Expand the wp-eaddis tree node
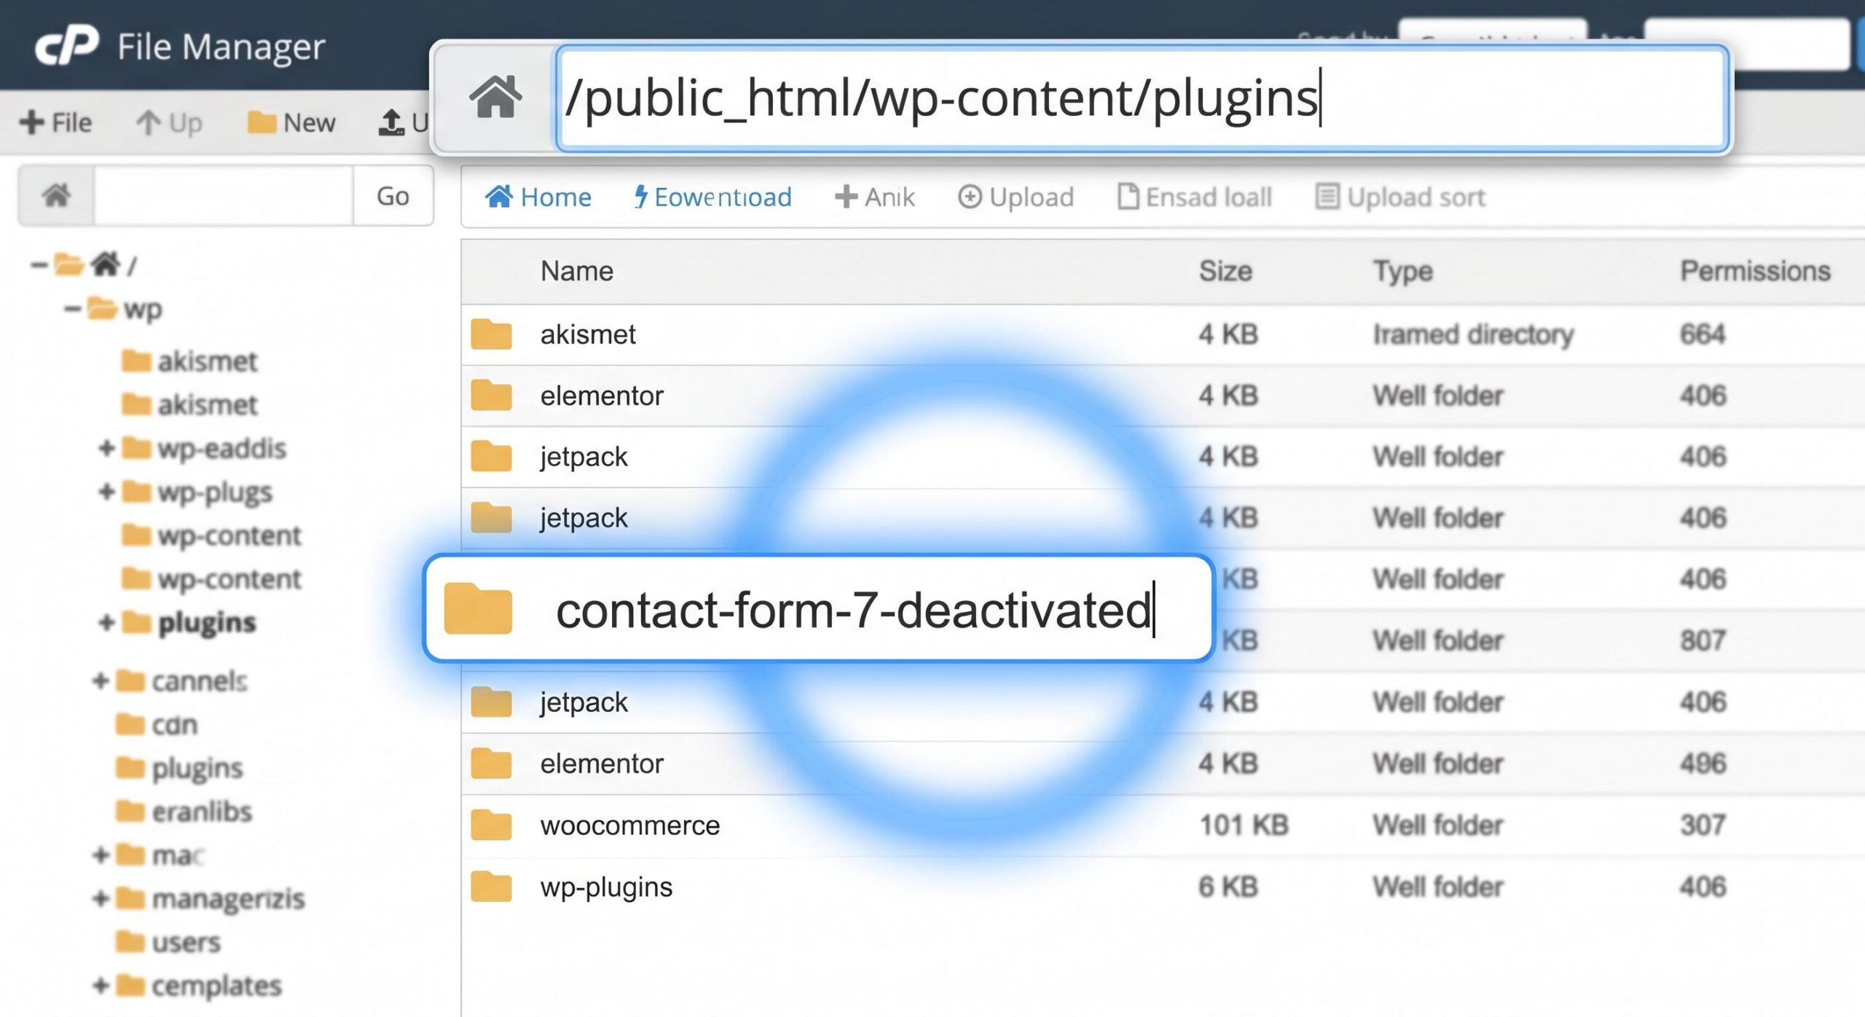The height and width of the screenshot is (1017, 1865). pyautogui.click(x=106, y=447)
